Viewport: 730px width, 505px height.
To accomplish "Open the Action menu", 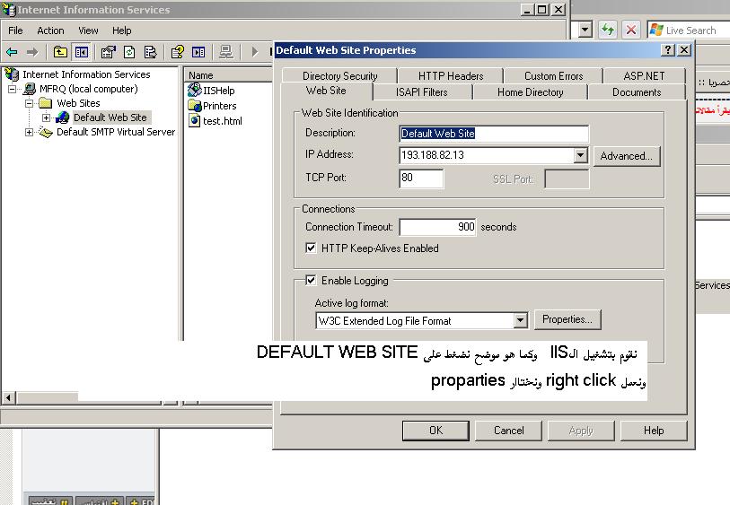I will pos(50,30).
